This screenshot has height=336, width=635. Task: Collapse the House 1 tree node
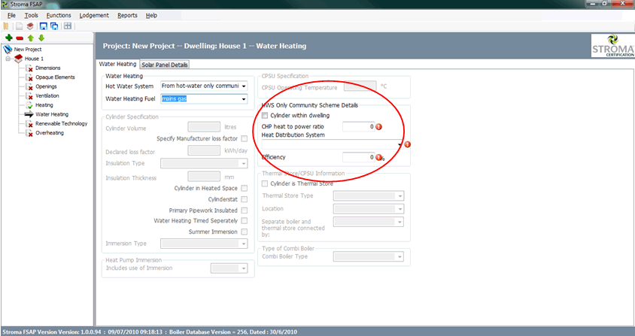click(8, 59)
